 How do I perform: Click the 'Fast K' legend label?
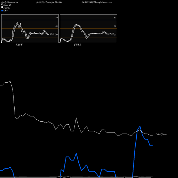coord(7,8)
